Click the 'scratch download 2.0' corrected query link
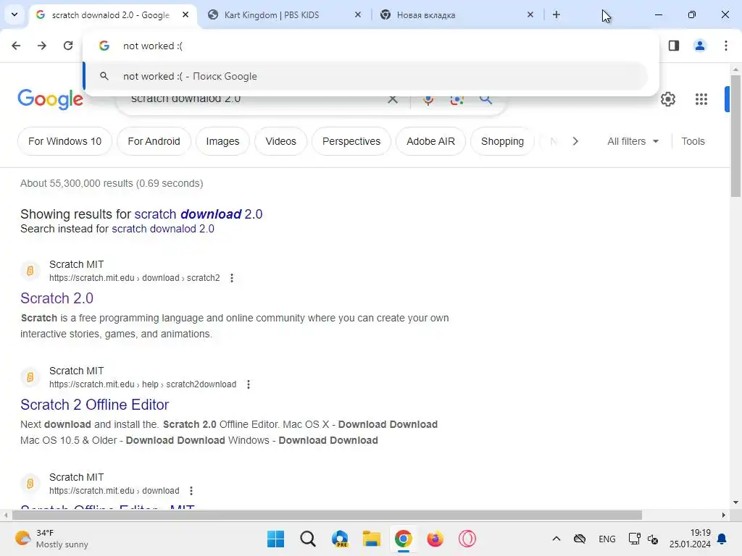Viewport: 742px width, 556px height. coord(199,214)
